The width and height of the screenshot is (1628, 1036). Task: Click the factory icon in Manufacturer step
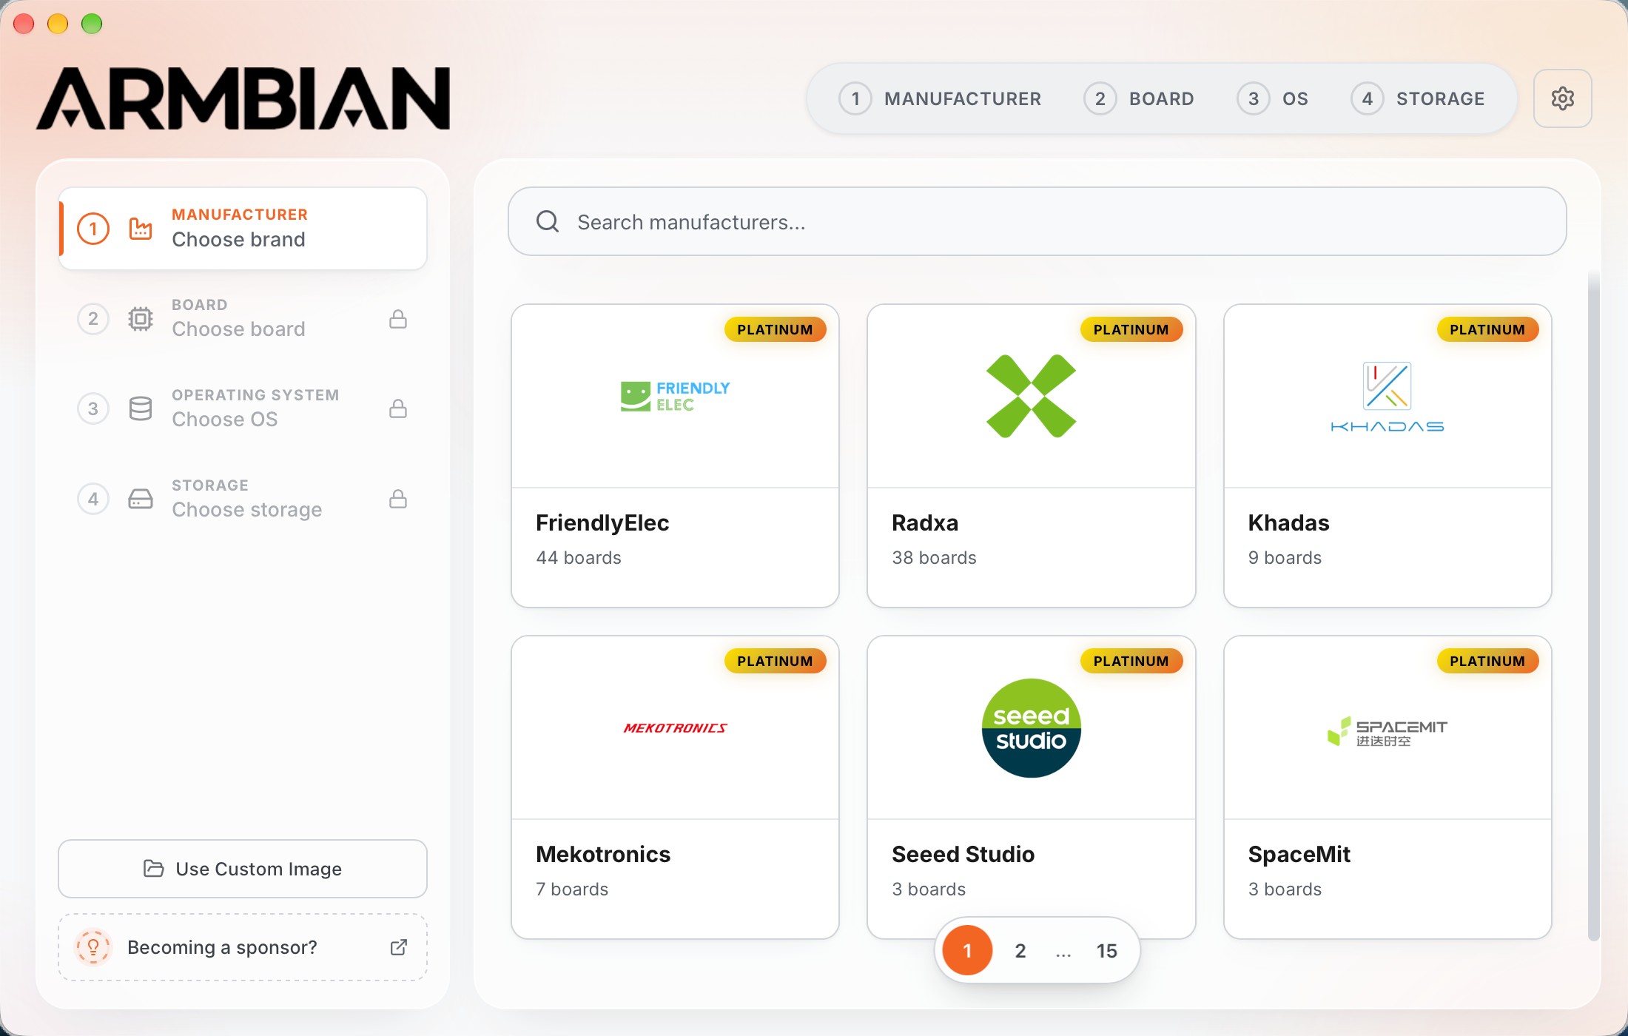[141, 229]
